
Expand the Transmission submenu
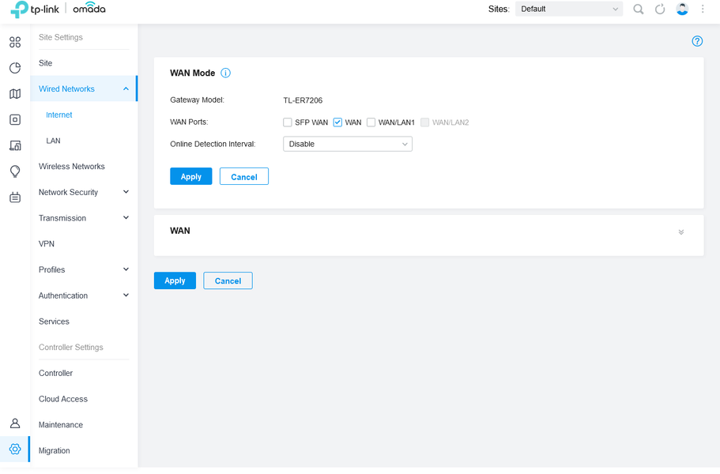click(126, 217)
